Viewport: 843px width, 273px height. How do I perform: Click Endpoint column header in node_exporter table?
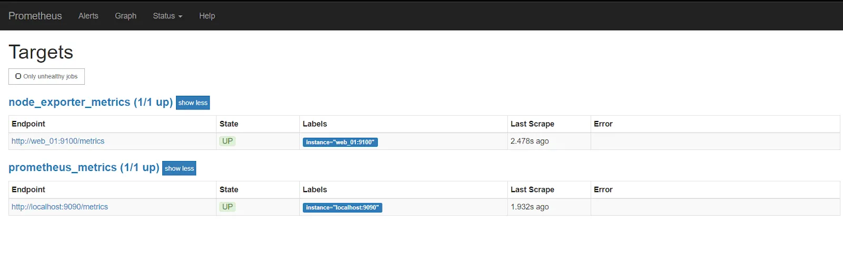point(28,124)
